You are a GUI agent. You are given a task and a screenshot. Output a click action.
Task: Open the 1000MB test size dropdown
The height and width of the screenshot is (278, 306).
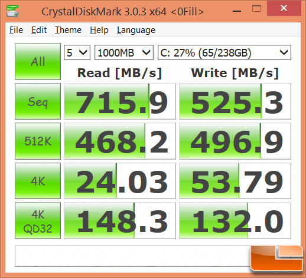click(x=124, y=52)
